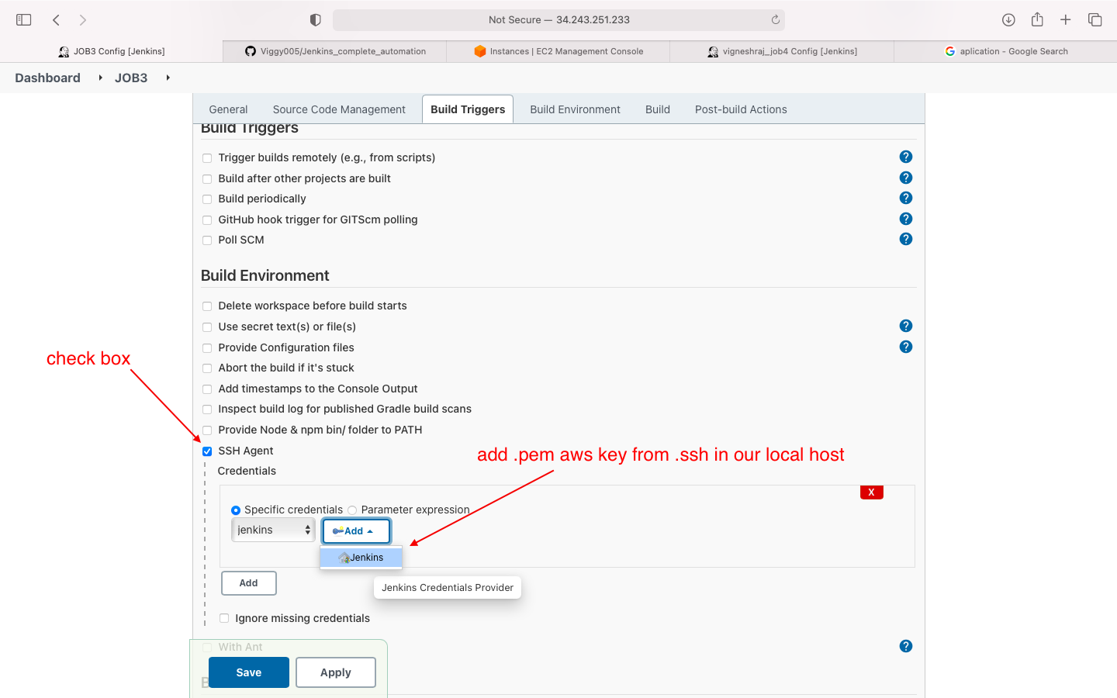Open help icon next to With Ant
This screenshot has height=698, width=1117.
tap(906, 646)
